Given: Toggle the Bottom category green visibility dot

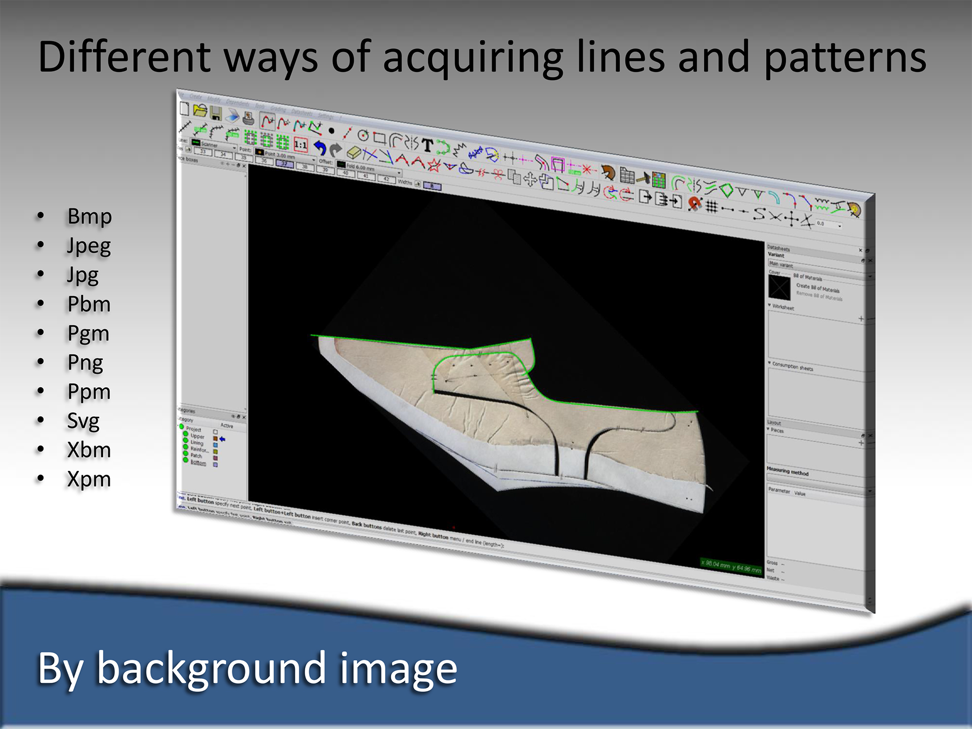Looking at the screenshot, I should (x=185, y=460).
